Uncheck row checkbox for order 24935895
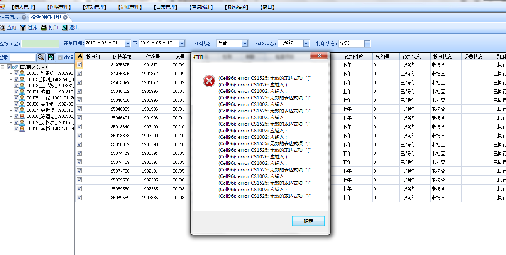The image size is (506, 255). coord(79,65)
